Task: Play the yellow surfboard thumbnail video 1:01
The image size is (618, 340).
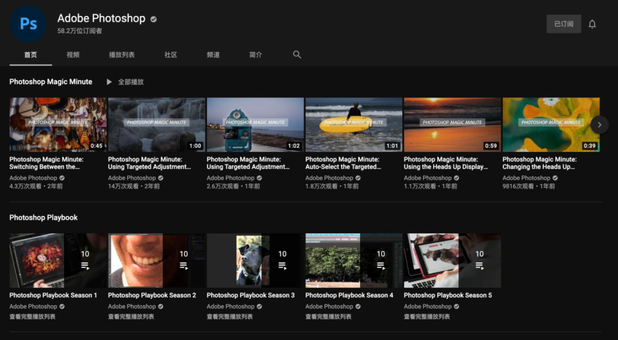Action: click(x=354, y=125)
